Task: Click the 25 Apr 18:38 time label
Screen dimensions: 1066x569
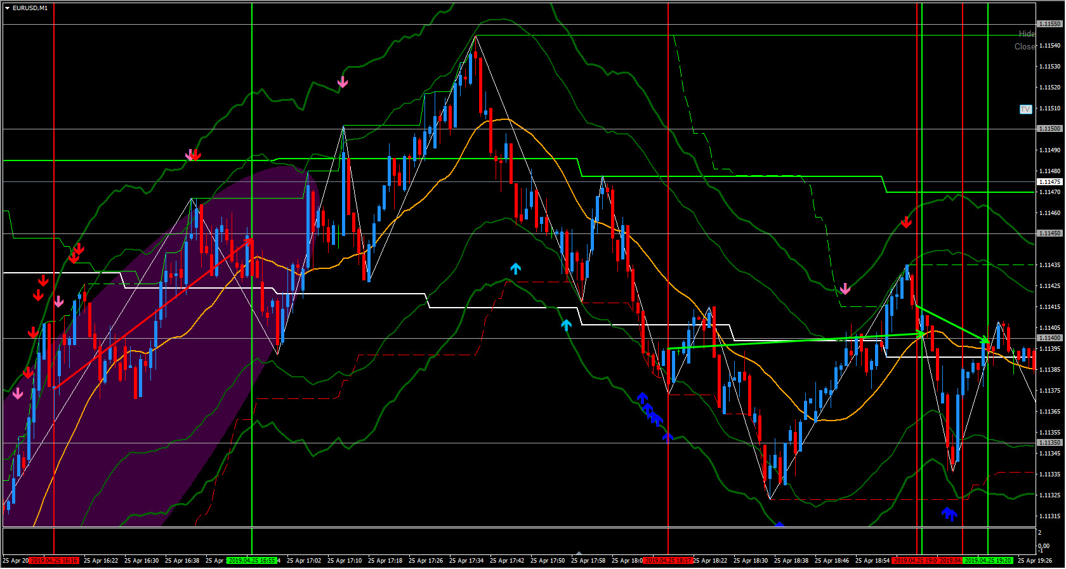Action: point(791,561)
